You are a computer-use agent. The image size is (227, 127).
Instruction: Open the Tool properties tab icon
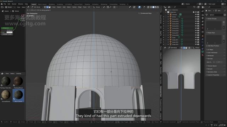click(x=203, y=11)
